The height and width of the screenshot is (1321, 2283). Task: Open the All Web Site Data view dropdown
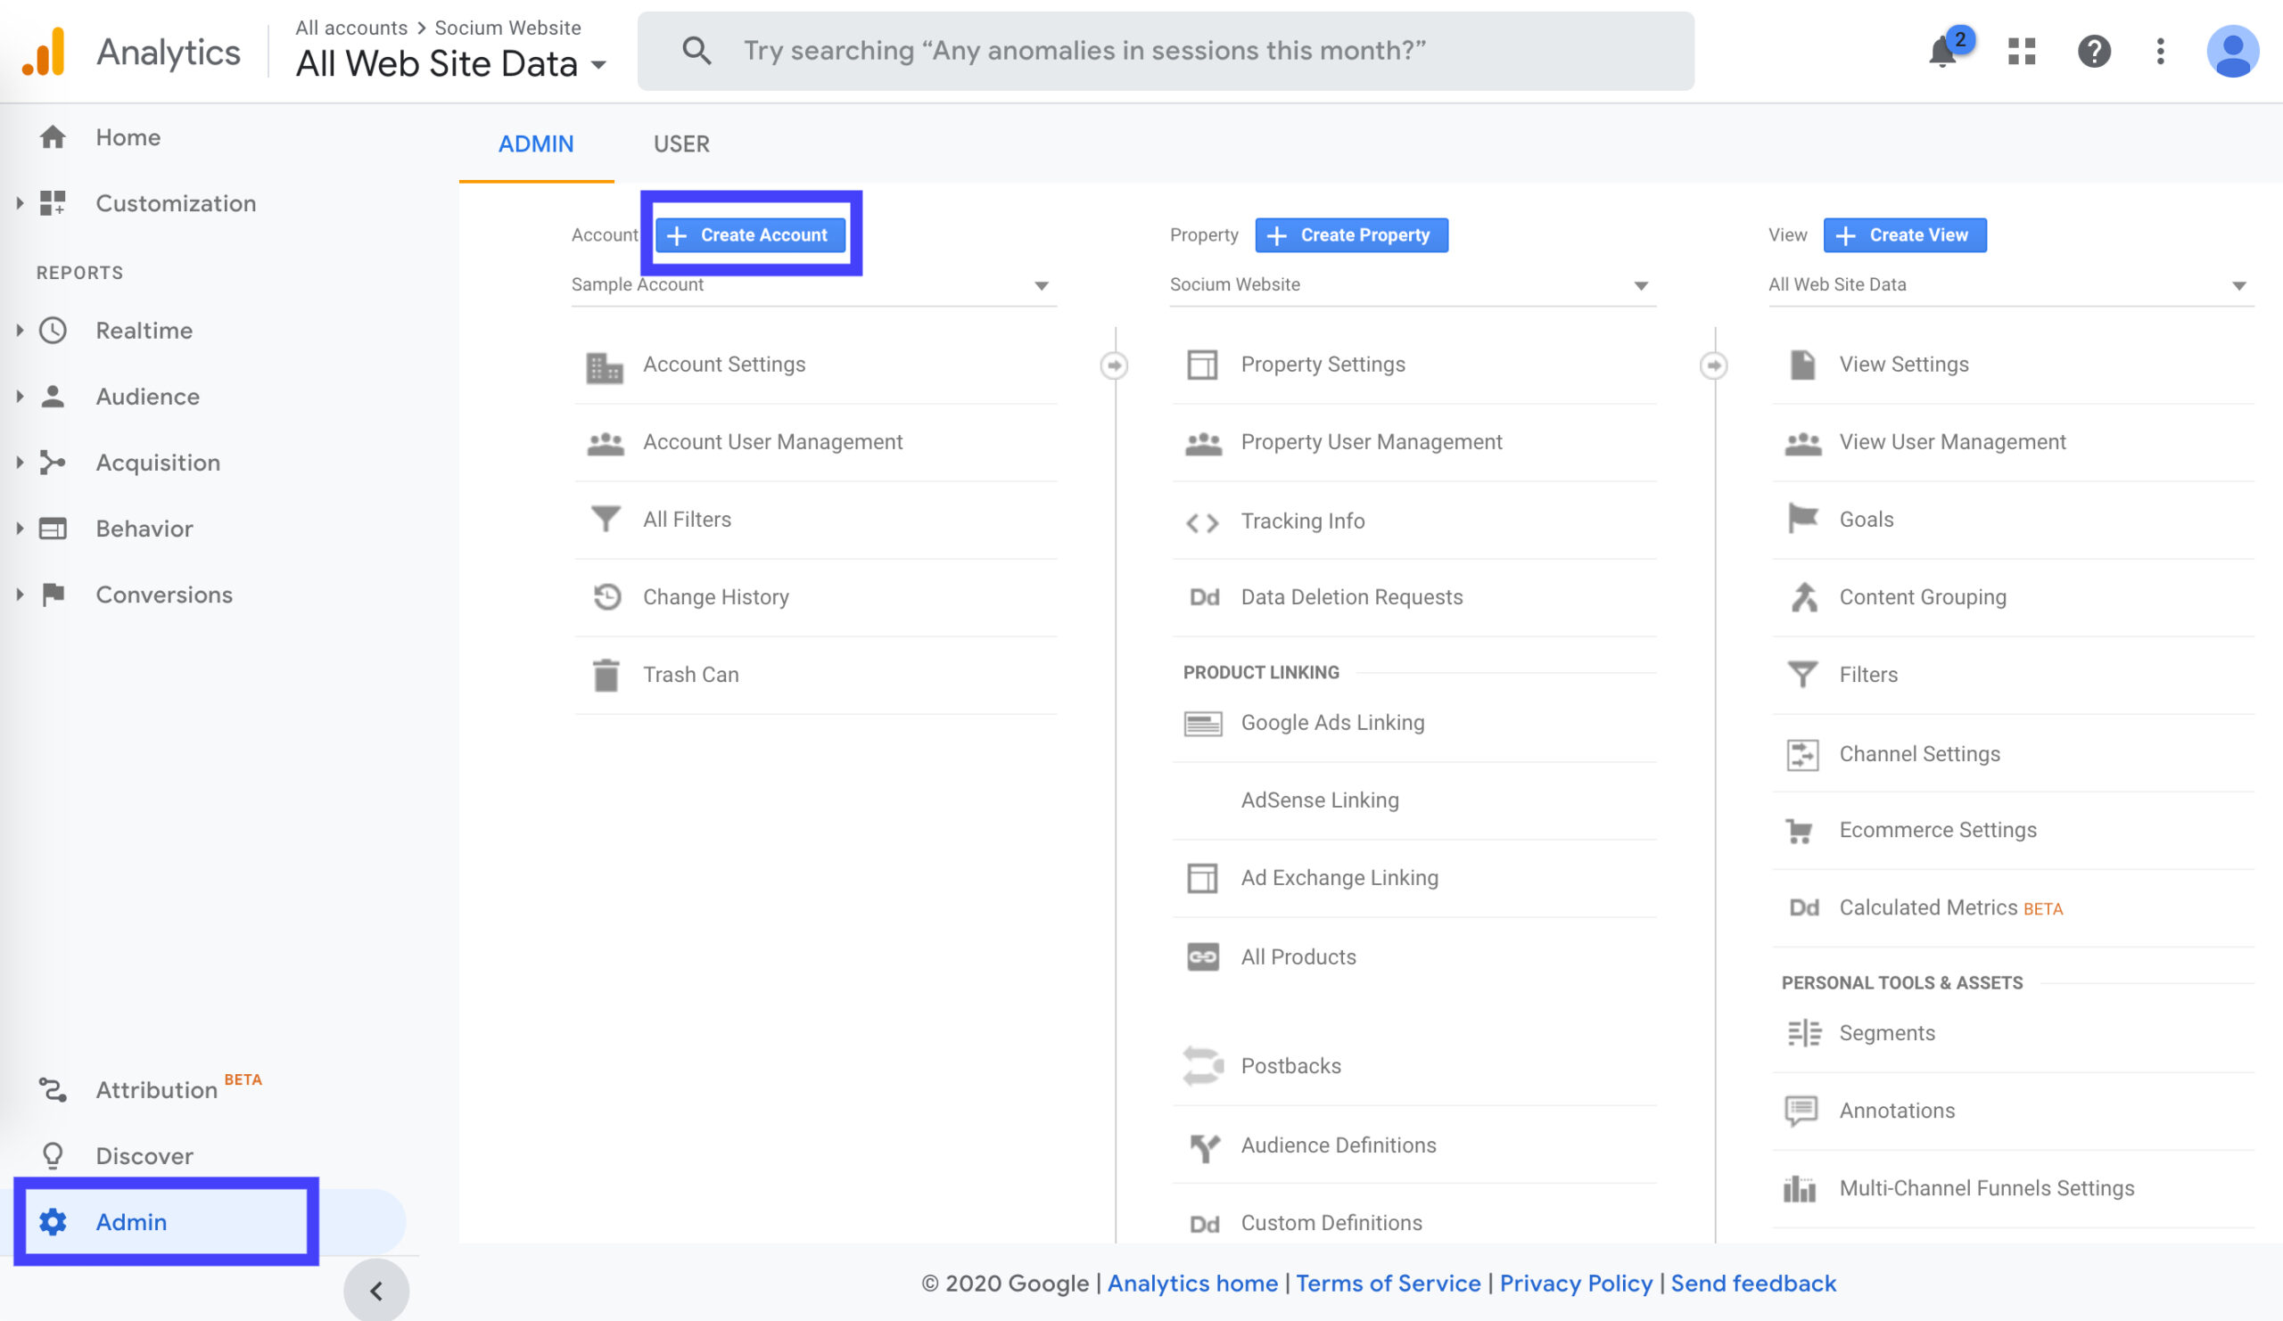pyautogui.click(x=2010, y=285)
